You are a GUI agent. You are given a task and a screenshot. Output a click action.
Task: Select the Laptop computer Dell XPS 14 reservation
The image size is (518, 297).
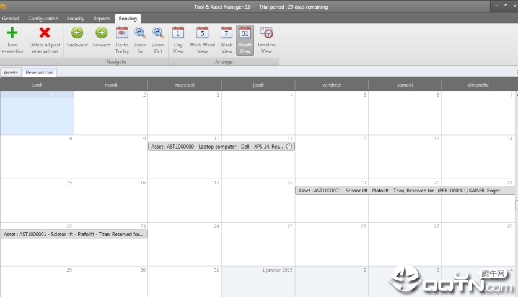click(221, 146)
